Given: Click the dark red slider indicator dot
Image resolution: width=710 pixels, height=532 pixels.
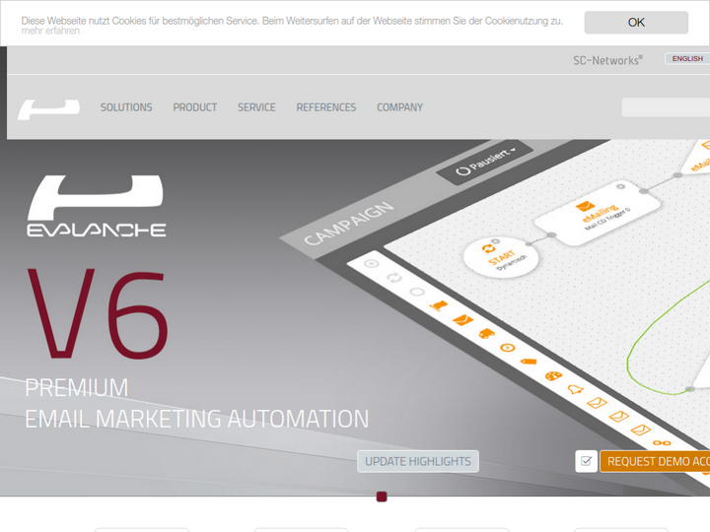Looking at the screenshot, I should pos(382,497).
